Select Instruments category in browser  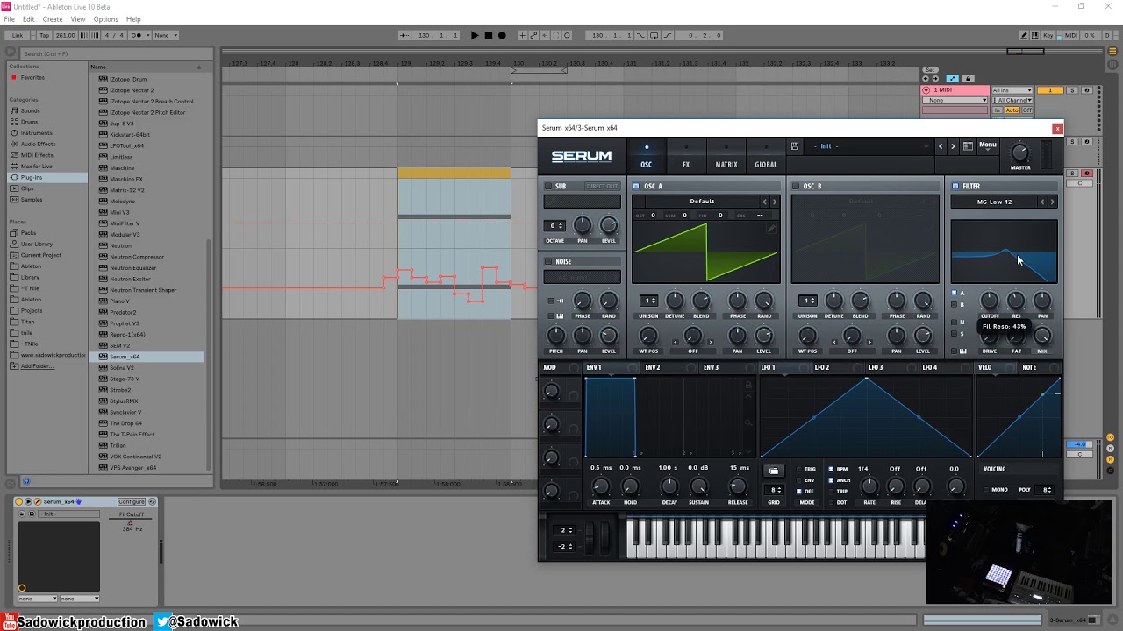coord(36,133)
